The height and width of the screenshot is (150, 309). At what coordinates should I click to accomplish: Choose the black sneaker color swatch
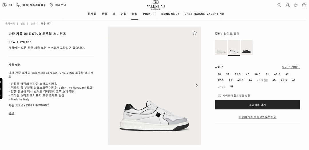point(247,47)
